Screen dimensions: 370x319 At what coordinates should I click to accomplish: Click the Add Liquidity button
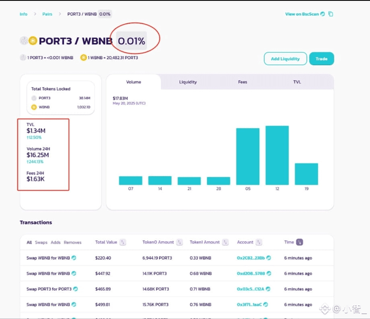(x=285, y=59)
